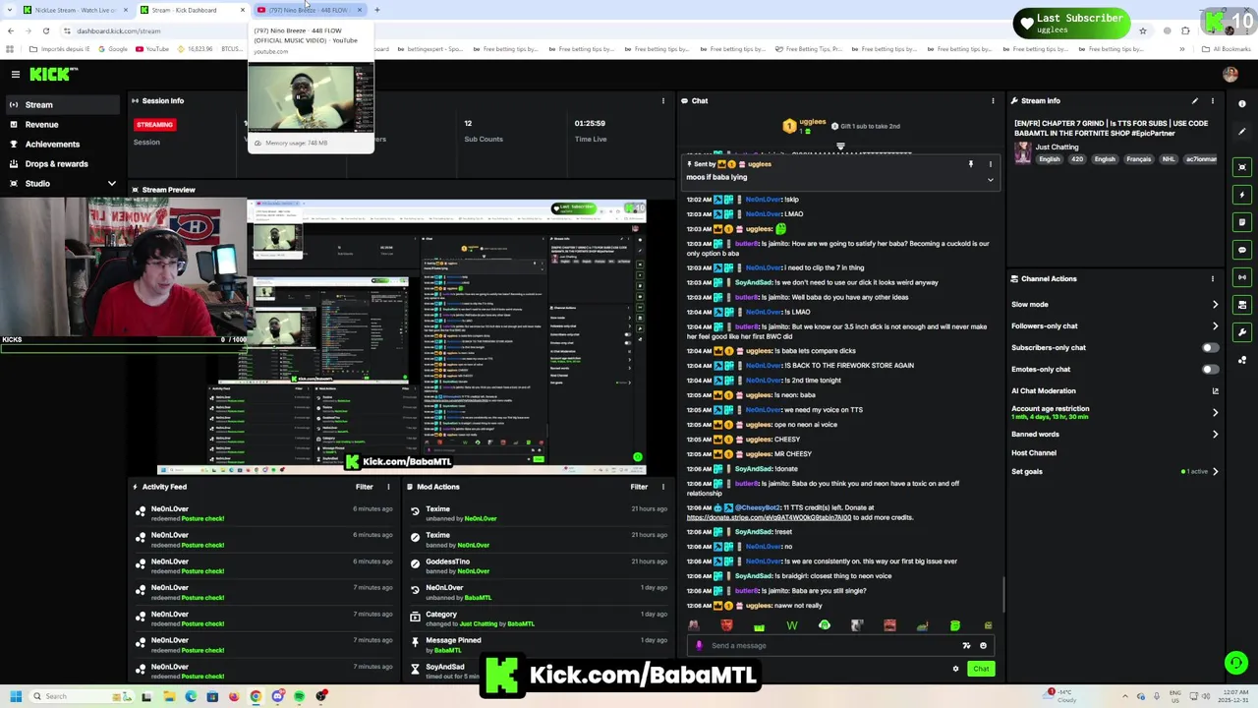Click the Français language tag
Image resolution: width=1258 pixels, height=708 pixels.
(1138, 159)
